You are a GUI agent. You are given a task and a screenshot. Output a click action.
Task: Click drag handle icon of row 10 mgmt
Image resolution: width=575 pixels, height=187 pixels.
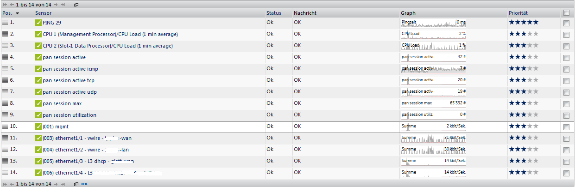tap(6, 127)
